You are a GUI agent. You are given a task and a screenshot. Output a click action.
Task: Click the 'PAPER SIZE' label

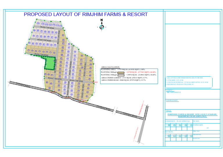pyautogui.click(x=198, y=125)
